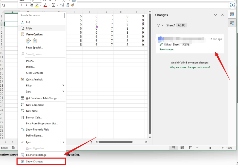
Task: Add a New Comment
Action: (42, 105)
